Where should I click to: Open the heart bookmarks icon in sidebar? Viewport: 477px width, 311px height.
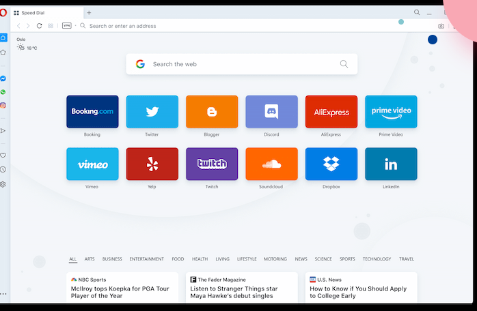3,155
